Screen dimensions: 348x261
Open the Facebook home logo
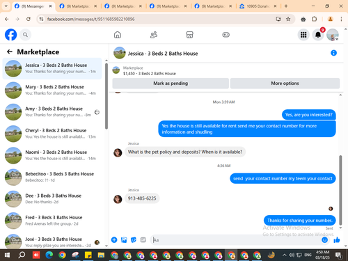tap(10, 35)
